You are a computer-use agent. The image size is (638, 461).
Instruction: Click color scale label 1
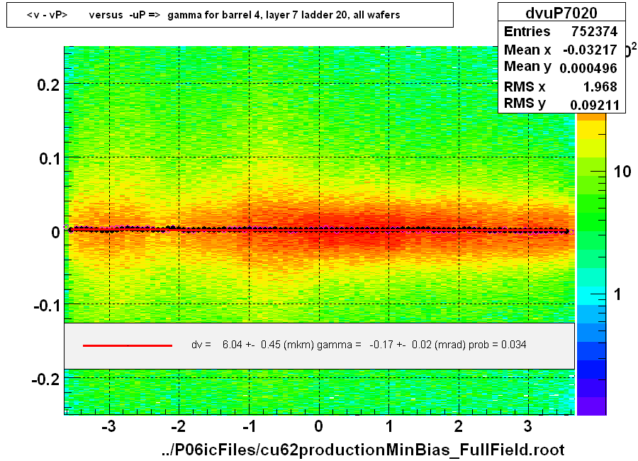pyautogui.click(x=617, y=294)
